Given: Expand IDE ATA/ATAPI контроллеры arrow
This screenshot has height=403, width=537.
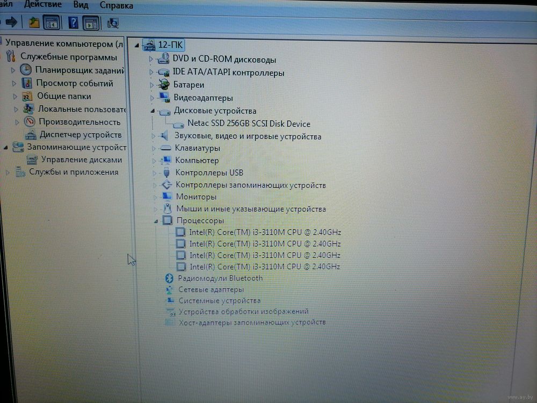Looking at the screenshot, I should 151,72.
